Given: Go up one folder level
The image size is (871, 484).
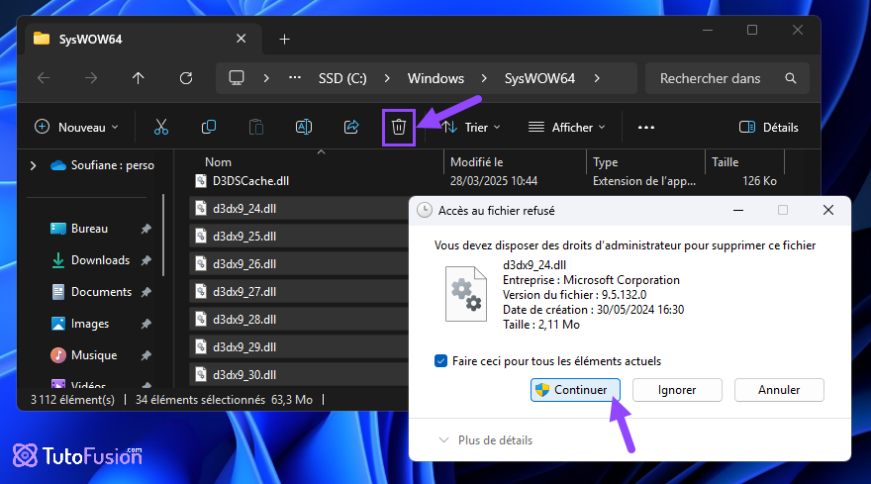Looking at the screenshot, I should pos(139,78).
